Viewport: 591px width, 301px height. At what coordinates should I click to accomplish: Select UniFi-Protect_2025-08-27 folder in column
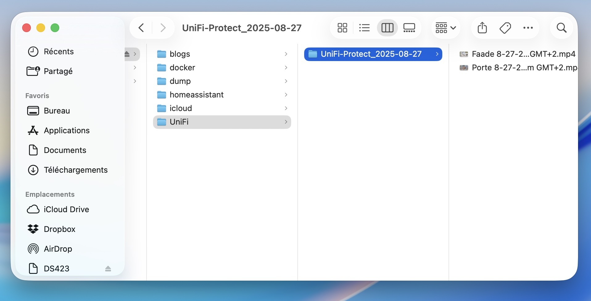[x=373, y=54]
